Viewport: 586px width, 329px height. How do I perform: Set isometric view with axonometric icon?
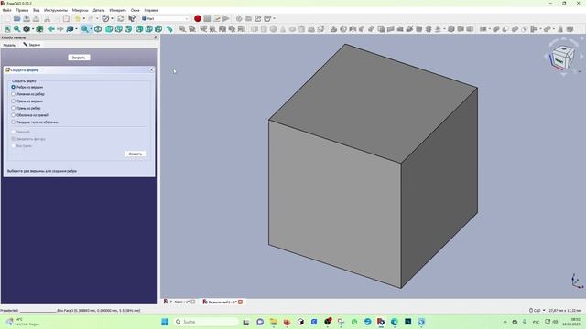pyautogui.click(x=98, y=28)
